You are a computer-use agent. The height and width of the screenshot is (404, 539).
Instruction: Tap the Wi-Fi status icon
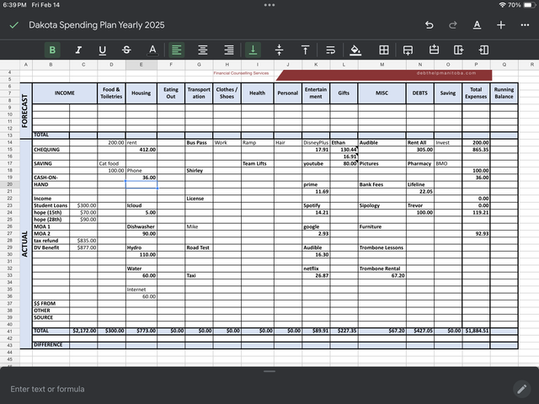[x=502, y=5]
